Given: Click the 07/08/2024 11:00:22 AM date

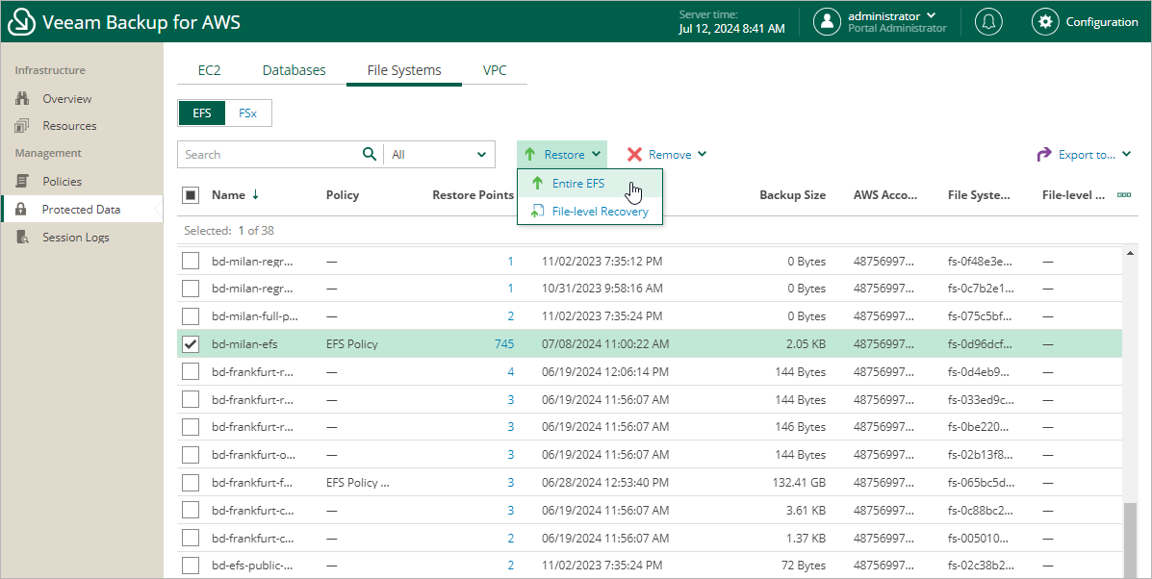Looking at the screenshot, I should point(605,344).
